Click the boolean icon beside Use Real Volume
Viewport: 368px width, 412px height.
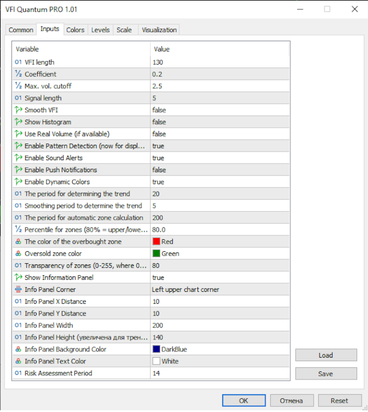(x=18, y=134)
